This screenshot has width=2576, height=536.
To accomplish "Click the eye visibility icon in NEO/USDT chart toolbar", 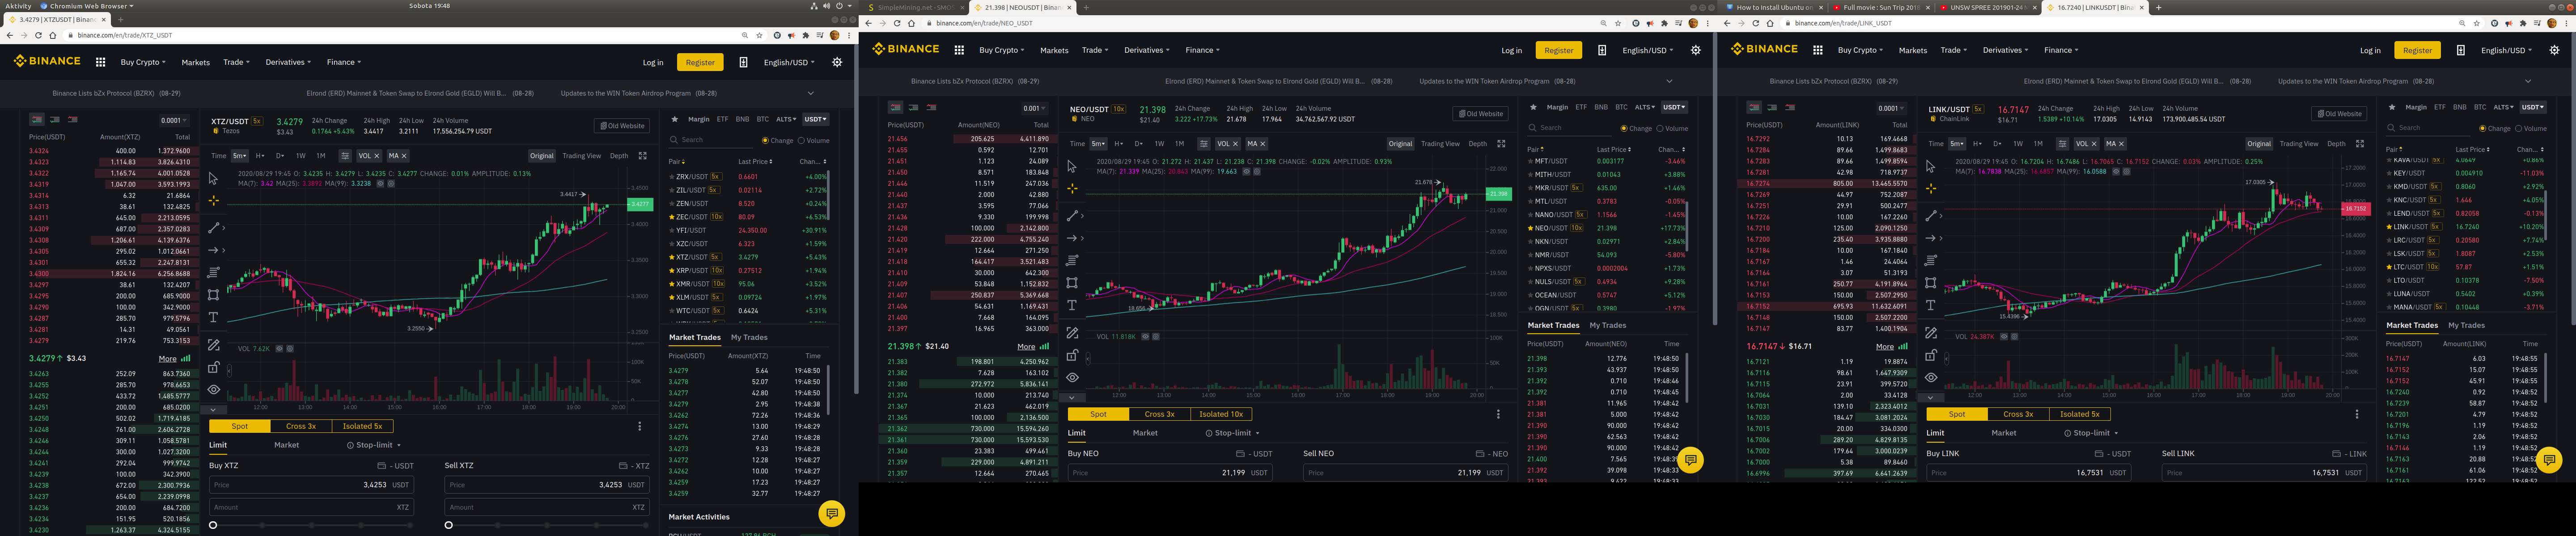I will pyautogui.click(x=1072, y=377).
